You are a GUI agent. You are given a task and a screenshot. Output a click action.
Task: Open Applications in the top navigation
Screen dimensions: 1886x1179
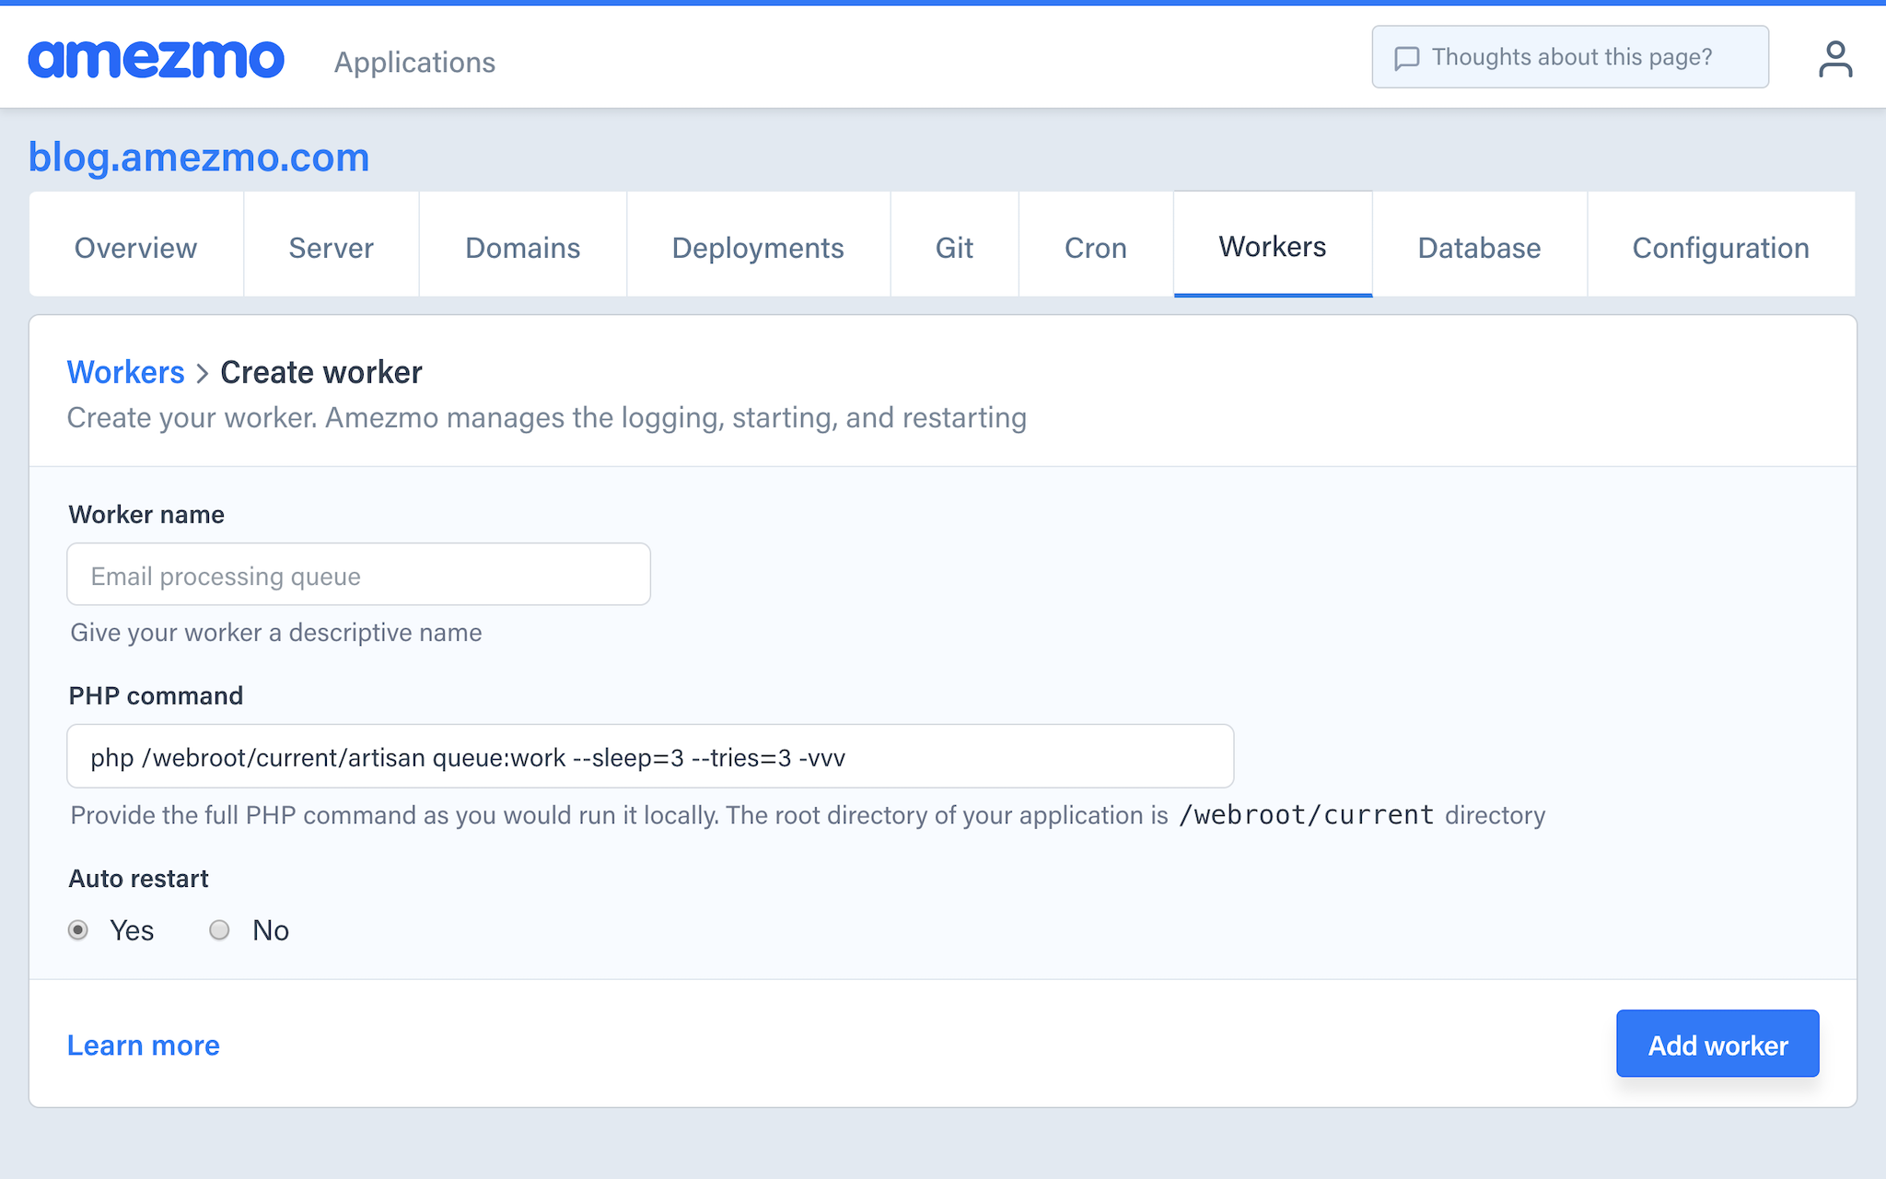click(x=414, y=63)
